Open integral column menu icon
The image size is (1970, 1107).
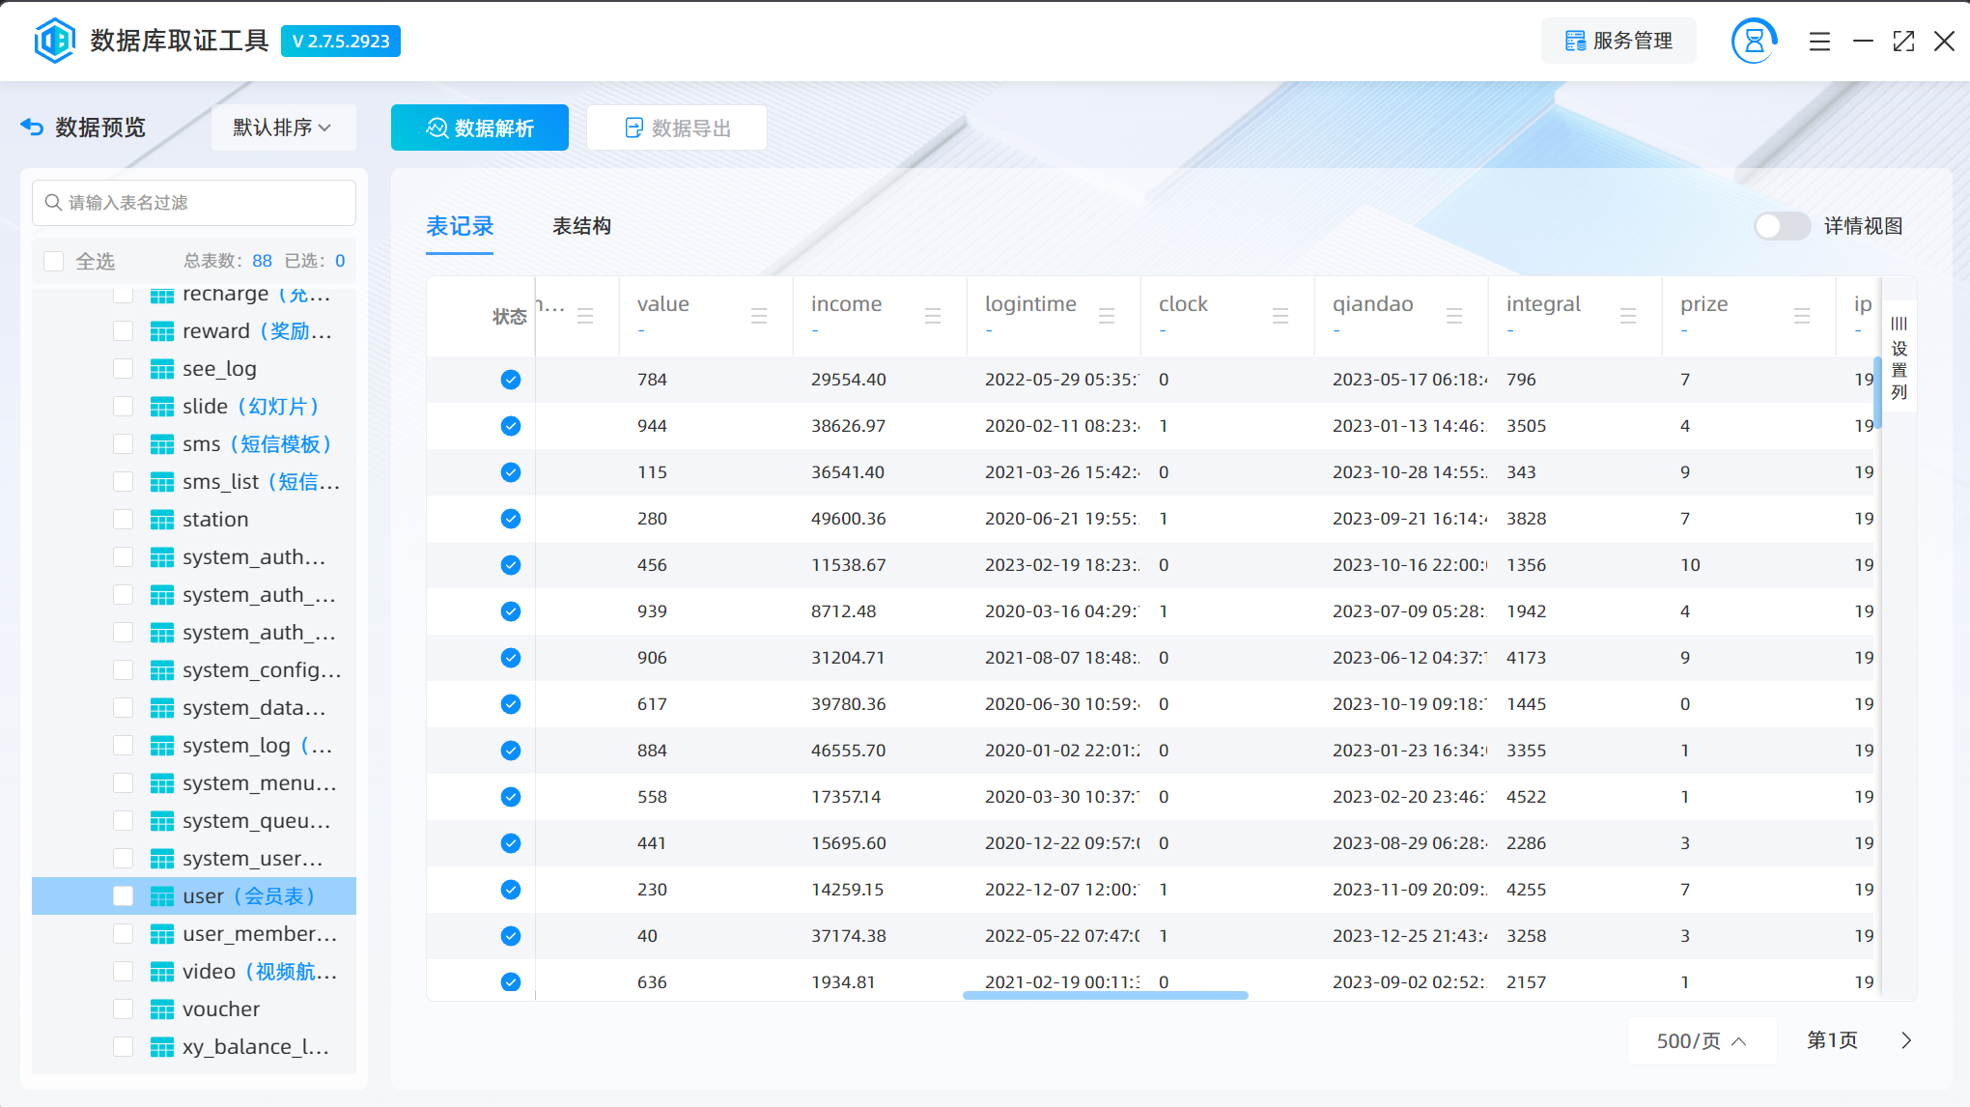tap(1628, 316)
